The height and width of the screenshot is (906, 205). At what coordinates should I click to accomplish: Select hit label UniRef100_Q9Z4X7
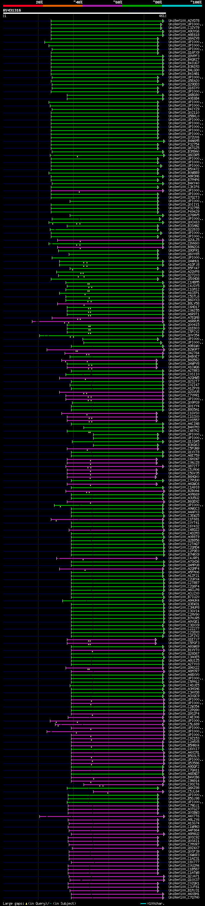click(x=184, y=848)
